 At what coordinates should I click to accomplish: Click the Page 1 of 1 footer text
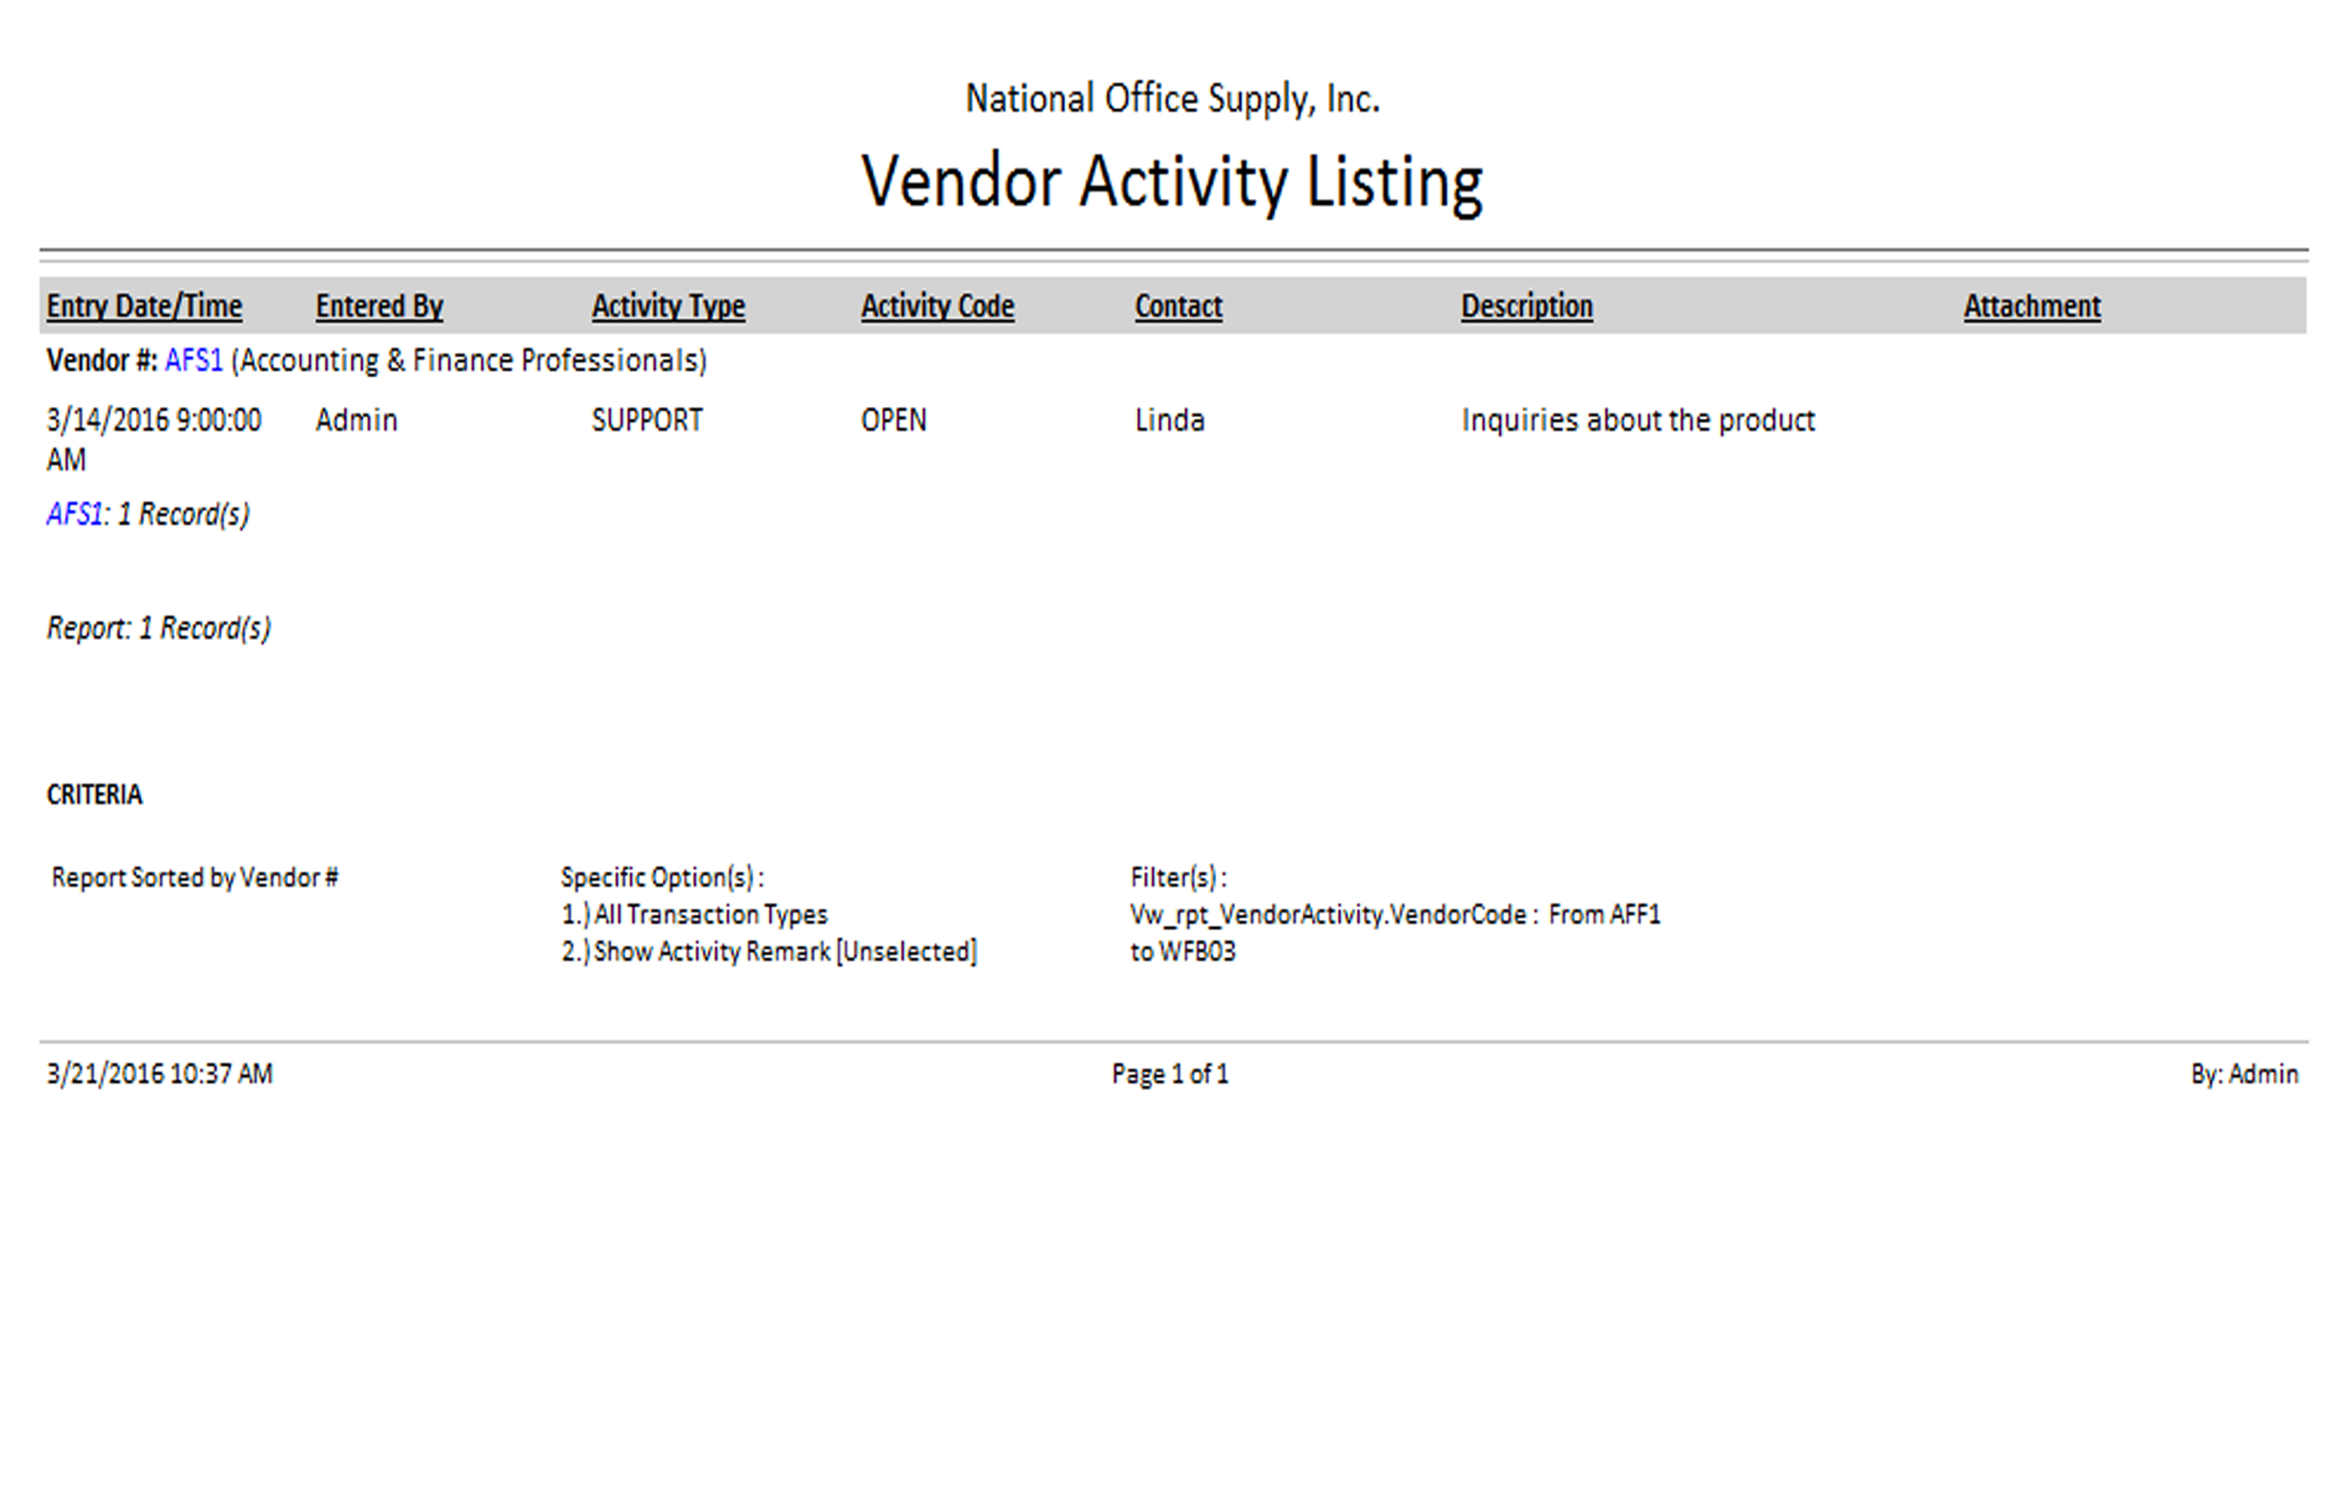coord(1170,1073)
